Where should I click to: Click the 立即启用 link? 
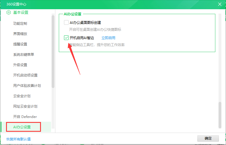108,38
